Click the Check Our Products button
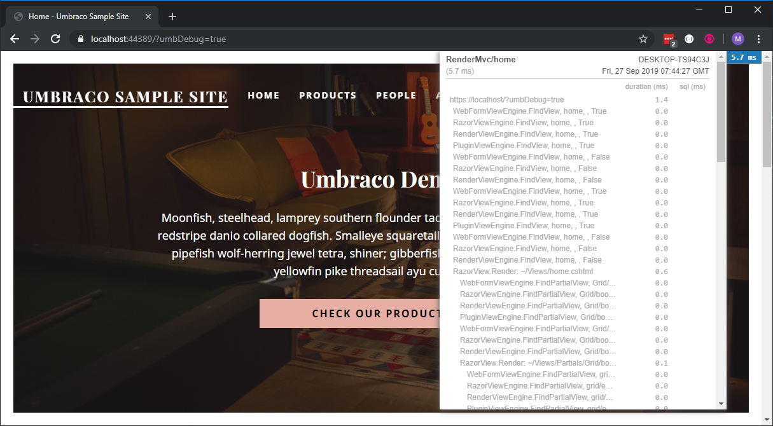The height and width of the screenshot is (426, 773). (349, 313)
